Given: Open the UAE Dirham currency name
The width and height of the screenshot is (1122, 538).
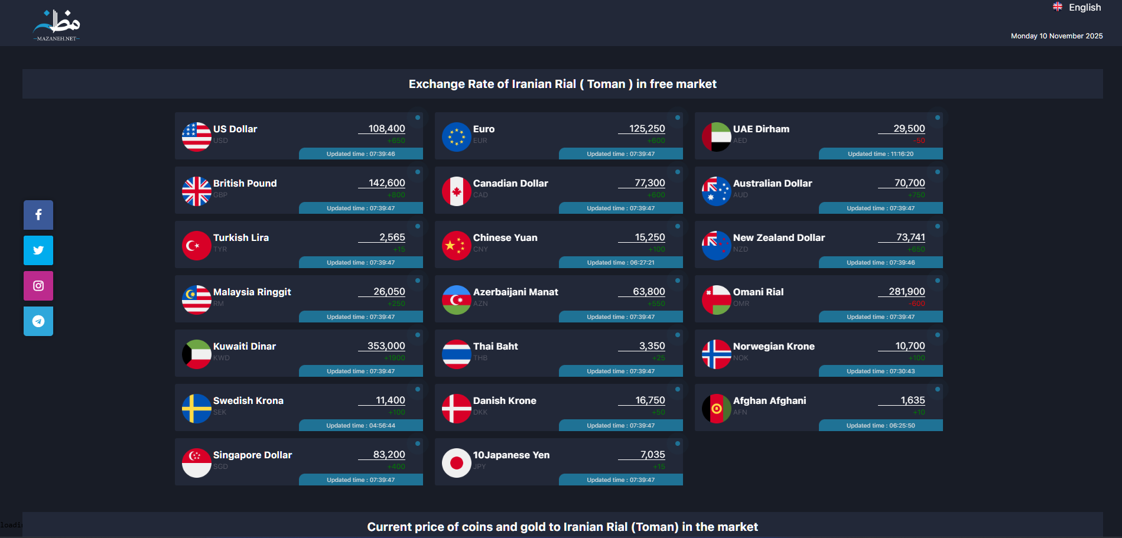Looking at the screenshot, I should (x=761, y=129).
